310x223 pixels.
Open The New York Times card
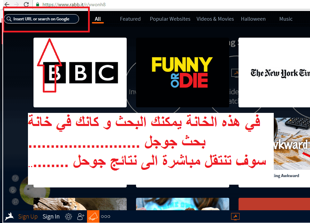click(274, 72)
